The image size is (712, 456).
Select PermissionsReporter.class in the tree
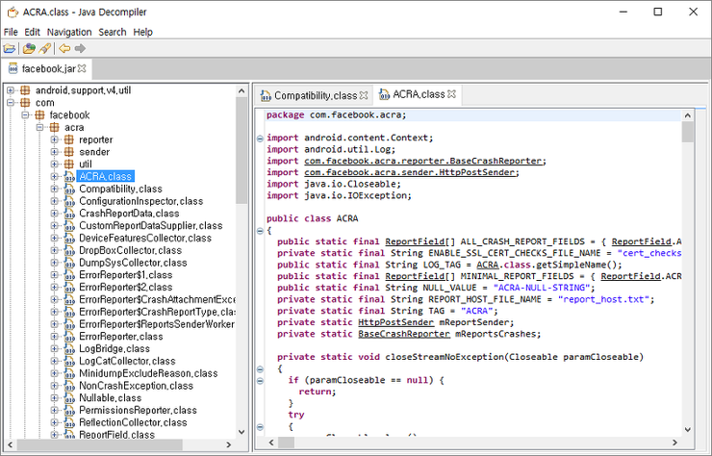138,410
